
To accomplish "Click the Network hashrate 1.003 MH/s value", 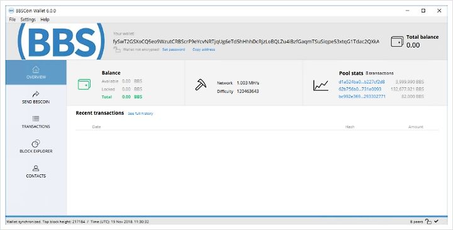I will click(248, 83).
